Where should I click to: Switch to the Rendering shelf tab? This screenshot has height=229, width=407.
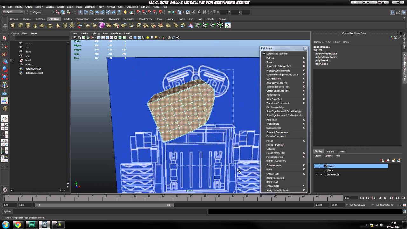[x=129, y=19]
